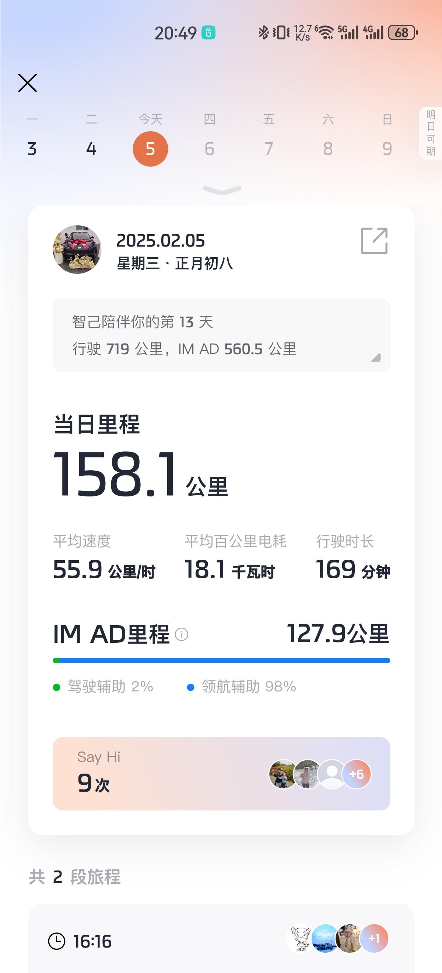This screenshot has width=442, height=973.
Task: Tap the 共 2 段旅程 heading
Action: coord(75,877)
